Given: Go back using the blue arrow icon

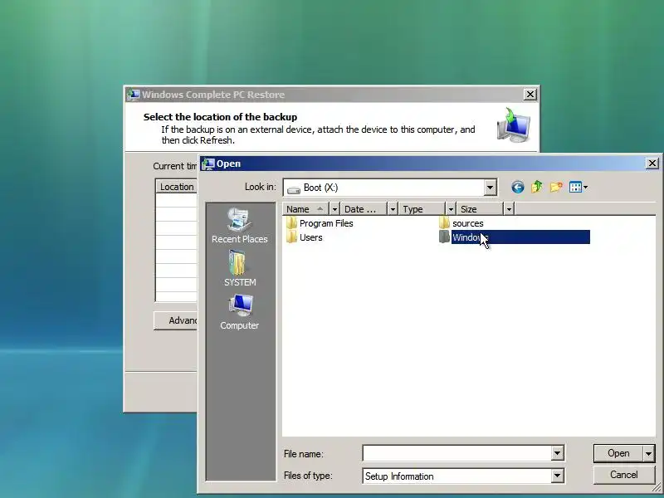Looking at the screenshot, I should click(517, 188).
